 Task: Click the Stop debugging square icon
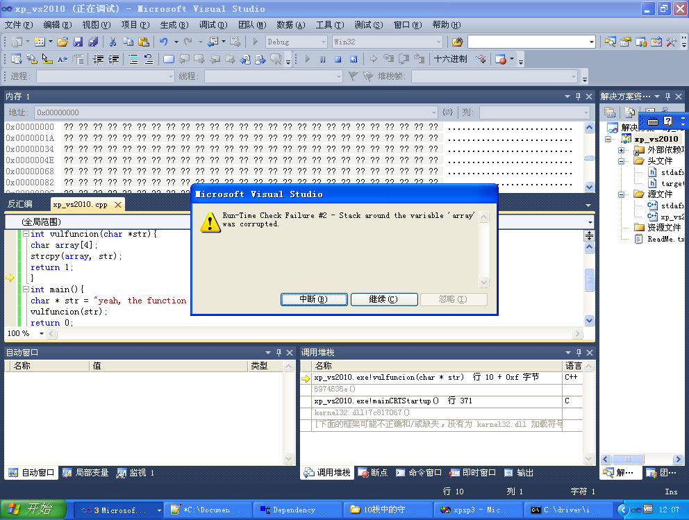coord(338,59)
